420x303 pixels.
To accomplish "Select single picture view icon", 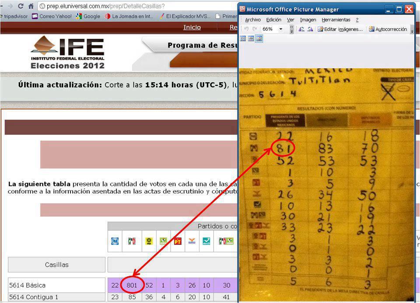I will click(259, 38).
